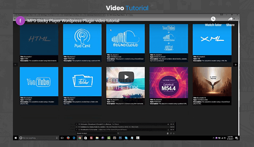Screen dimensions: 254x147
Task: Click the Share arrow icon
Action: [230, 19]
